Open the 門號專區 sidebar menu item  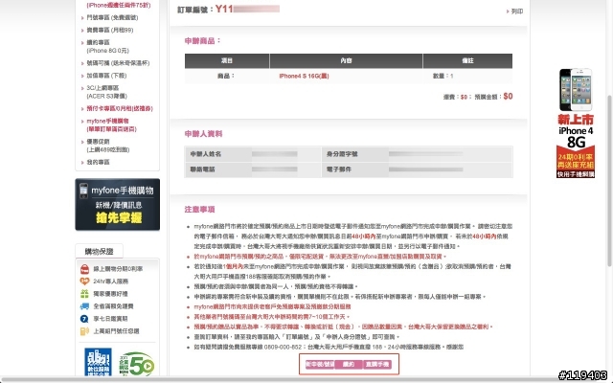[x=112, y=17]
